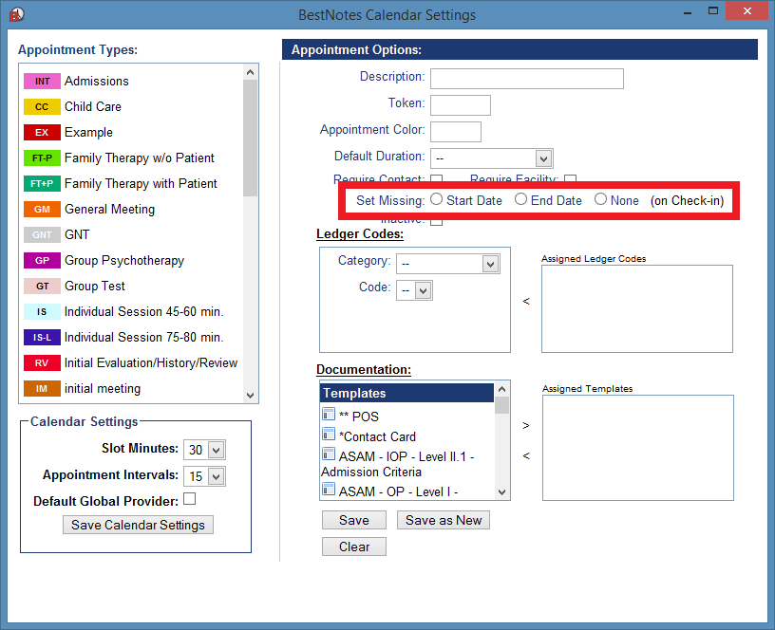Image resolution: width=775 pixels, height=630 pixels.
Task: Select General Meeting appointment type
Action: tap(110, 210)
